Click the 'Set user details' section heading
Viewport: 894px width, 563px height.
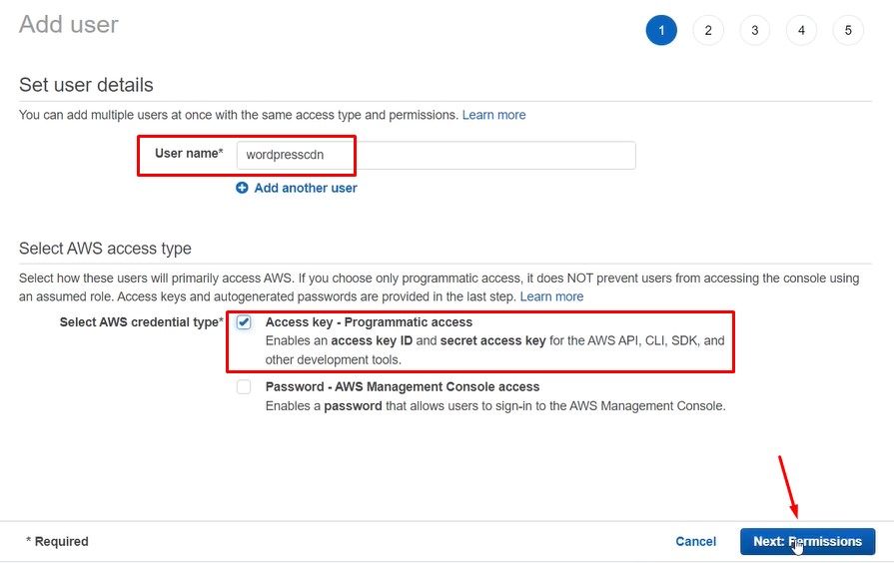click(86, 85)
